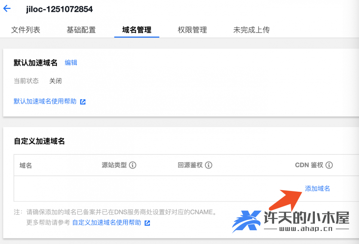359x244 pixels.
Task: Click the info icon beside CDN 鉴权
Action: pos(329,165)
